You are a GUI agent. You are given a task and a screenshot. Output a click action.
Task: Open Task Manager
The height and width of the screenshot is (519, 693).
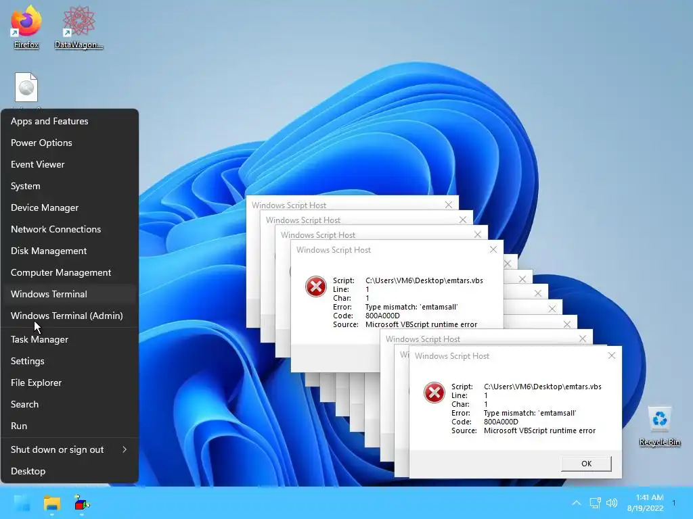coord(70,339)
